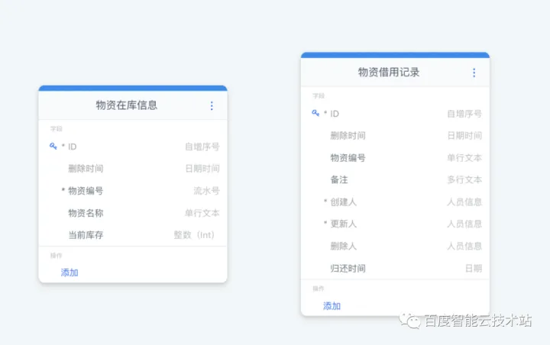Click the WeChat logo in the watermark
This screenshot has height=345, width=550.
point(412,321)
